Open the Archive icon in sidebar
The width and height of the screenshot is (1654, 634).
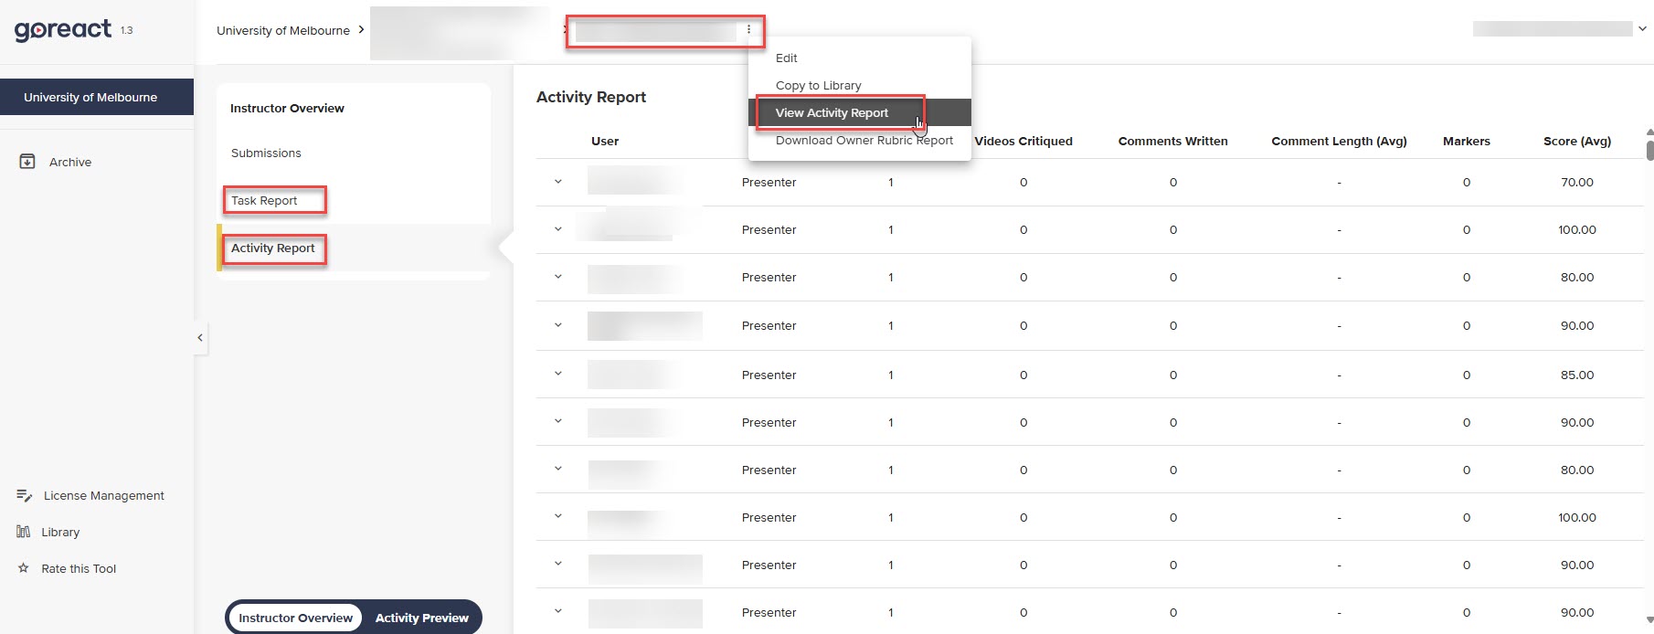tap(27, 162)
